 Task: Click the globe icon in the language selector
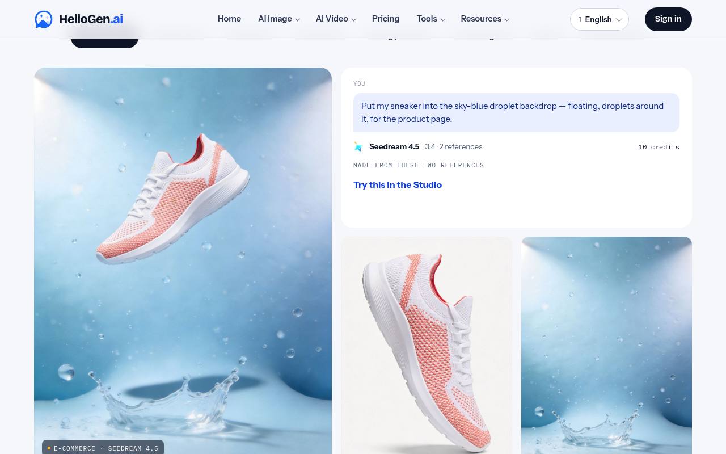[x=579, y=19]
